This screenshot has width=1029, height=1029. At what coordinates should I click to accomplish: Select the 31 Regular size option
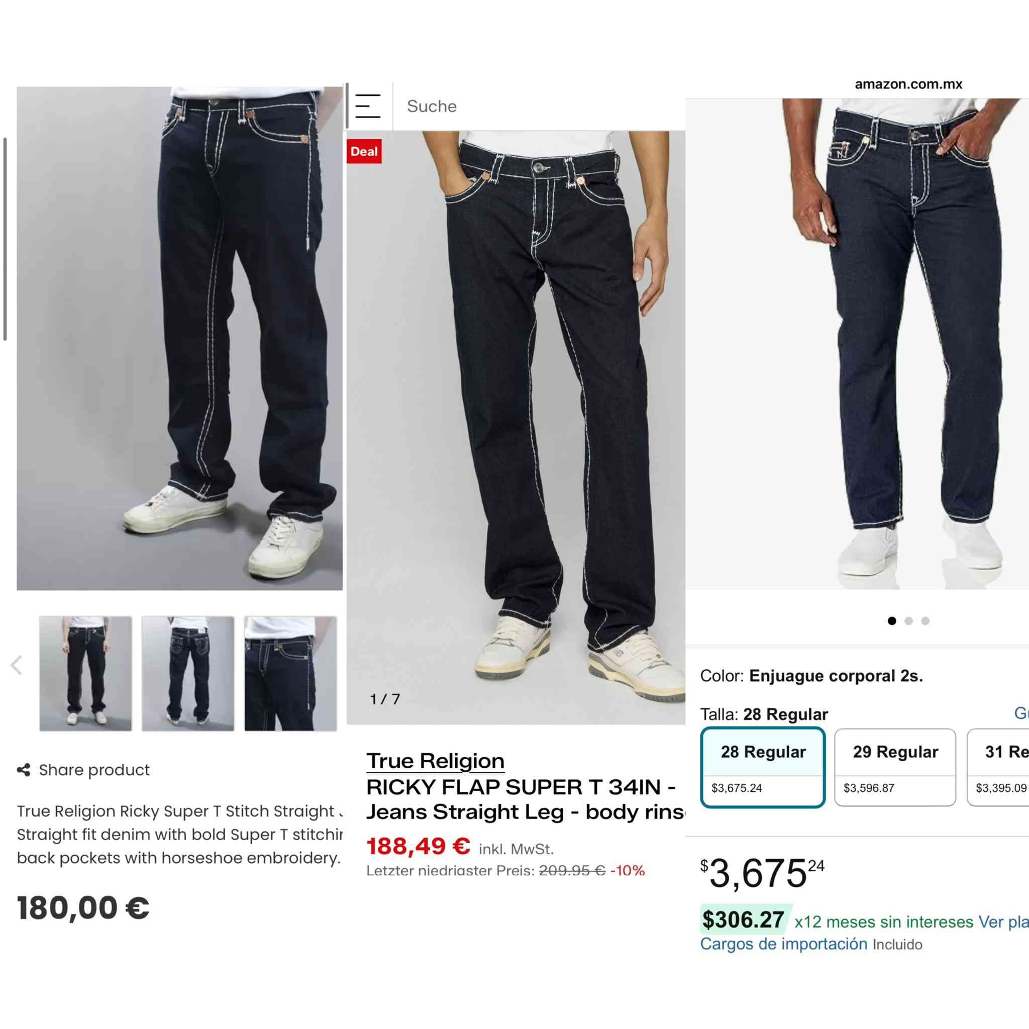998,767
